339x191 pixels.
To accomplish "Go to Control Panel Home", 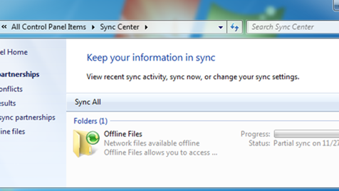I will pos(14,52).
